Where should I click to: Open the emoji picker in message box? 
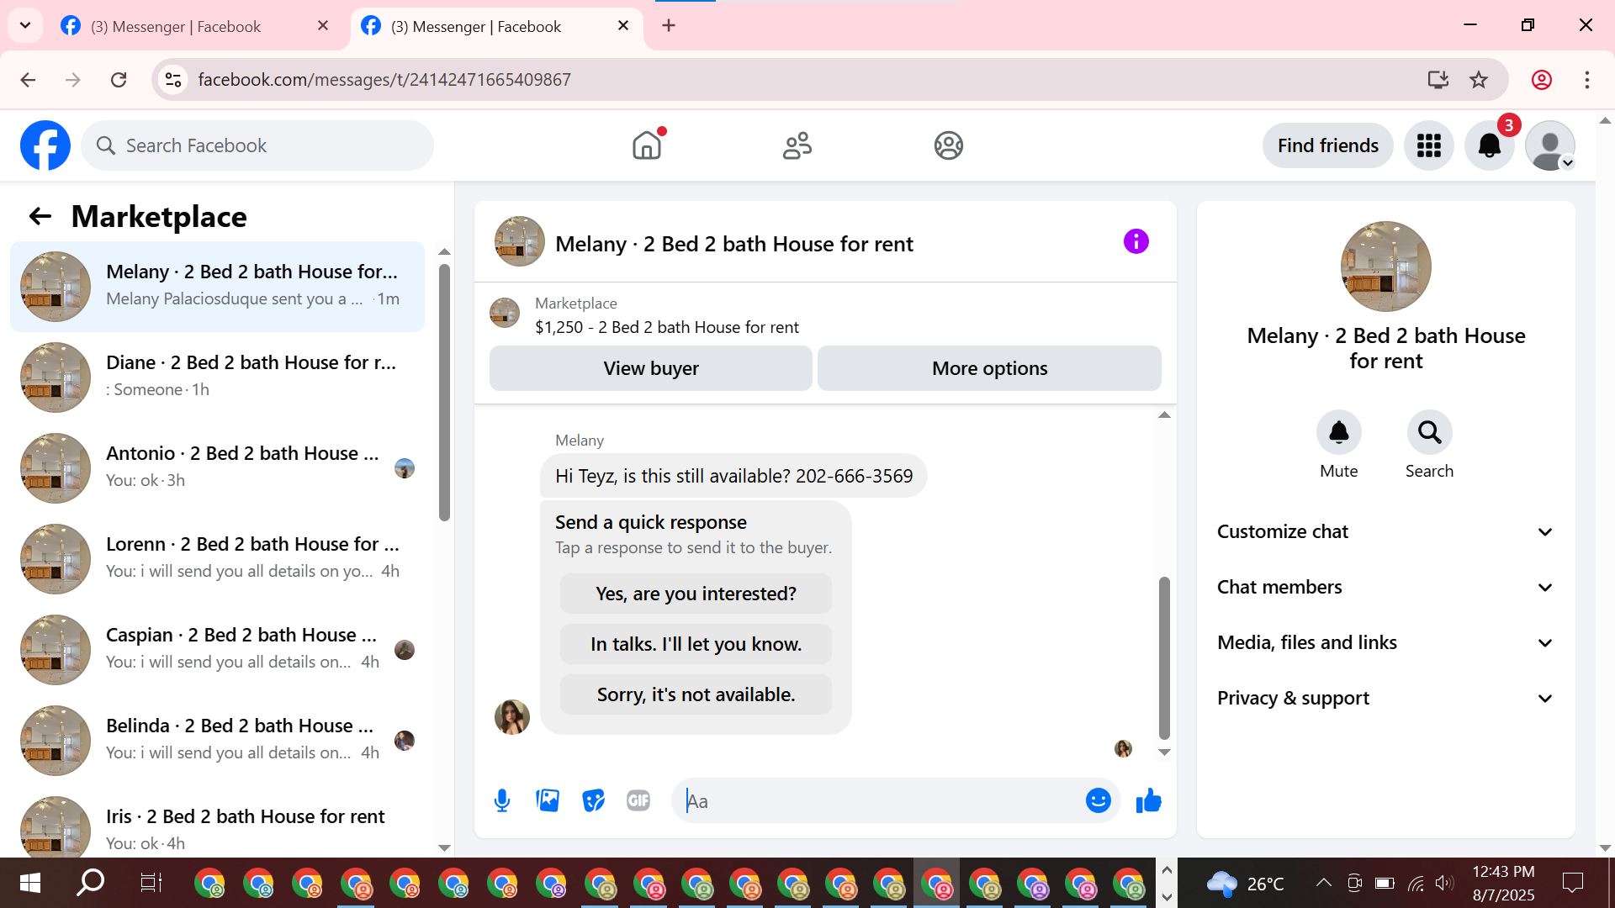1098,800
